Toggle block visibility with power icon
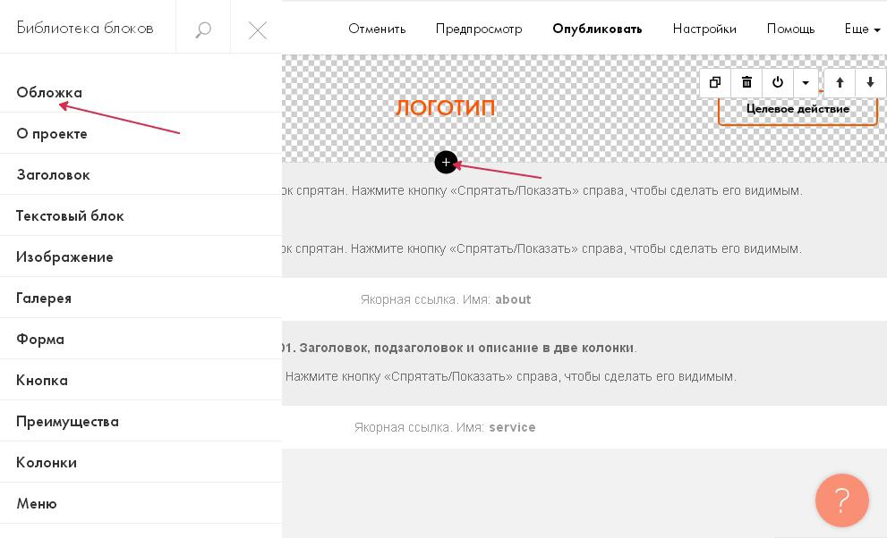Screen dimensions: 887x538 click(x=778, y=83)
